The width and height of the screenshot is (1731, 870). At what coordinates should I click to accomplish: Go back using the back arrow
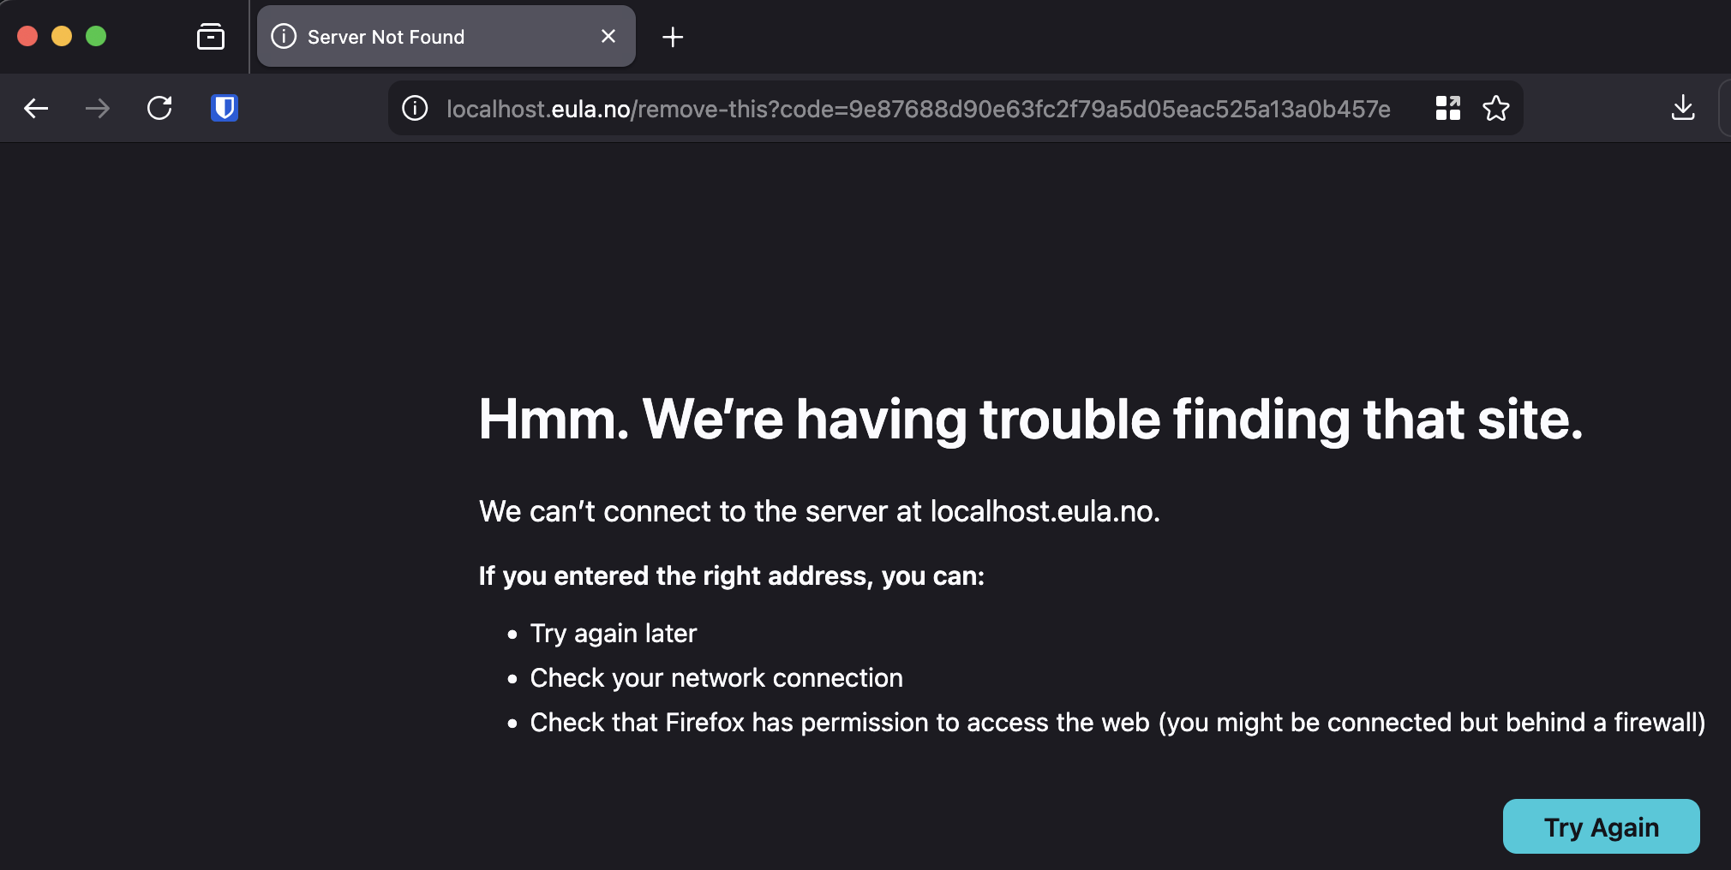pyautogui.click(x=36, y=108)
